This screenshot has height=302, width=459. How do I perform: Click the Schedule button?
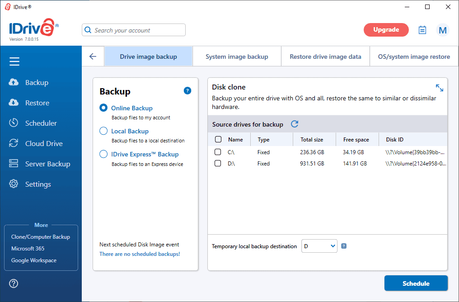[416, 283]
